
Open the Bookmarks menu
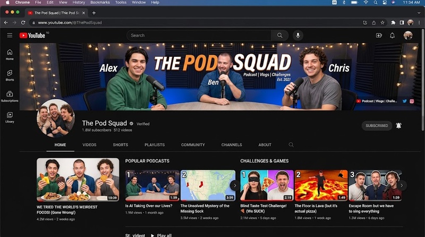[x=100, y=3]
